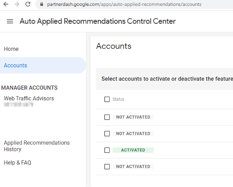Reload the page with refresh icon
Viewport: 233px width, 187px height.
coord(28,4)
